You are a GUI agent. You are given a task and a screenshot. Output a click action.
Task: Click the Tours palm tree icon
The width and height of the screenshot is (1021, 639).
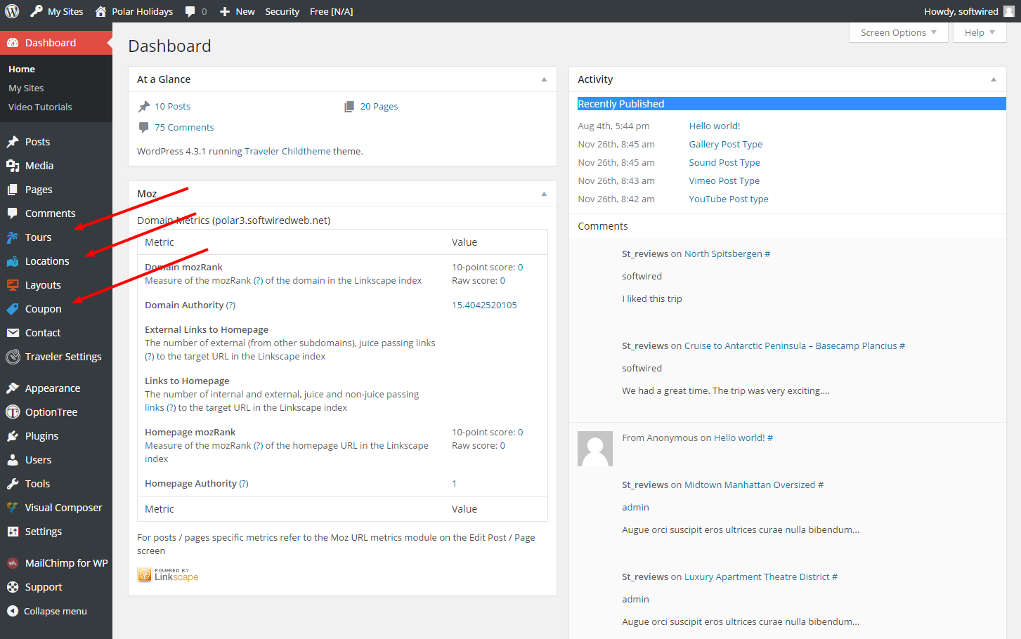(x=13, y=237)
